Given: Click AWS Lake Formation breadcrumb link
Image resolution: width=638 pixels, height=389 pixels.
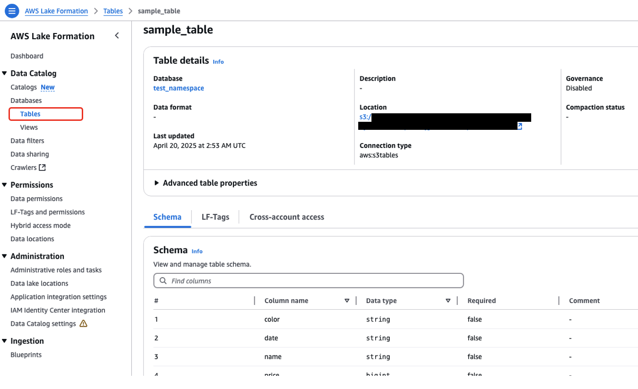Looking at the screenshot, I should click(x=56, y=11).
